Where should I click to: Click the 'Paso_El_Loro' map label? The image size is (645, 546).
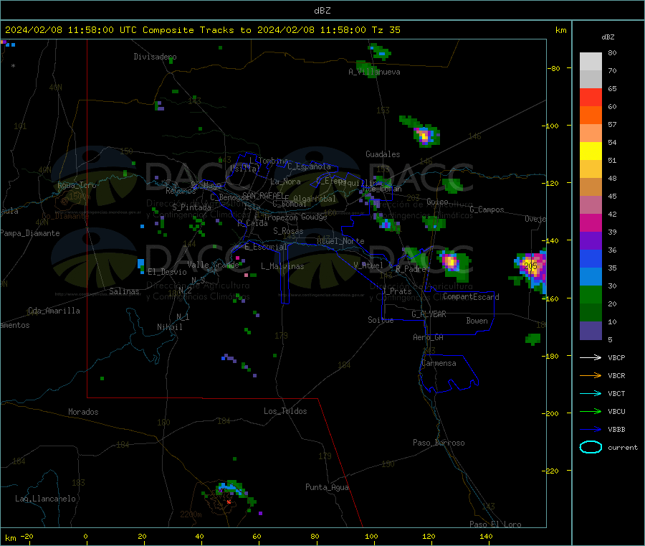(495, 524)
